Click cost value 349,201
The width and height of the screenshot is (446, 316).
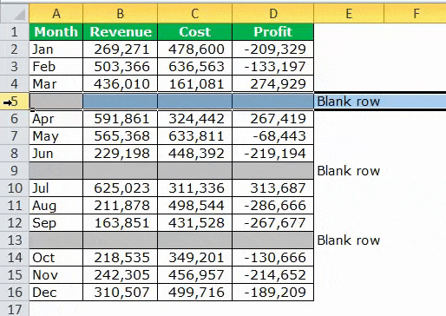(194, 258)
